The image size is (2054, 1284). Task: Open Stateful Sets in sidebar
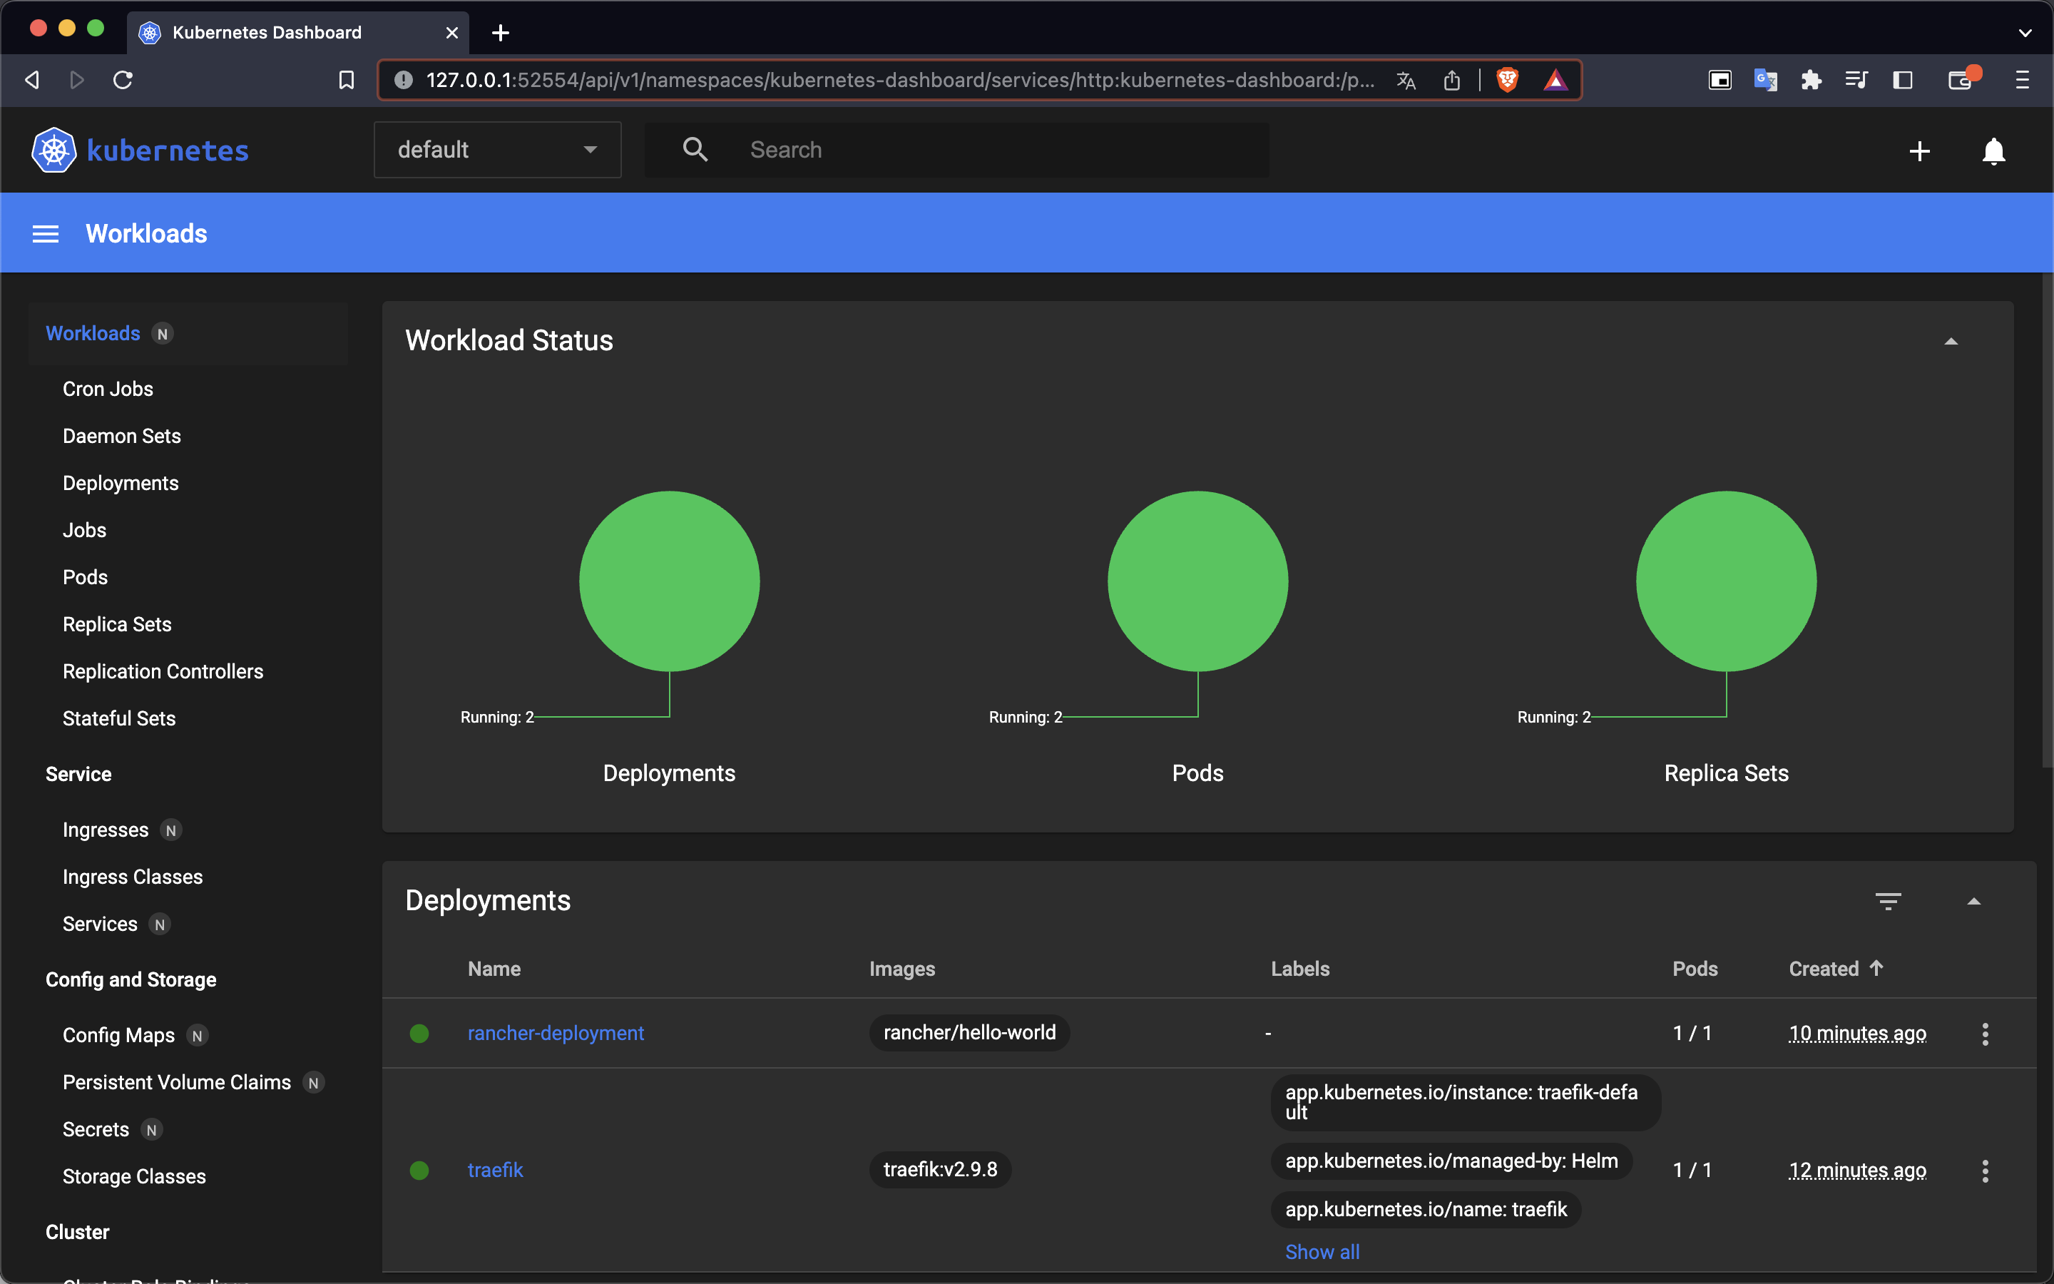(119, 718)
